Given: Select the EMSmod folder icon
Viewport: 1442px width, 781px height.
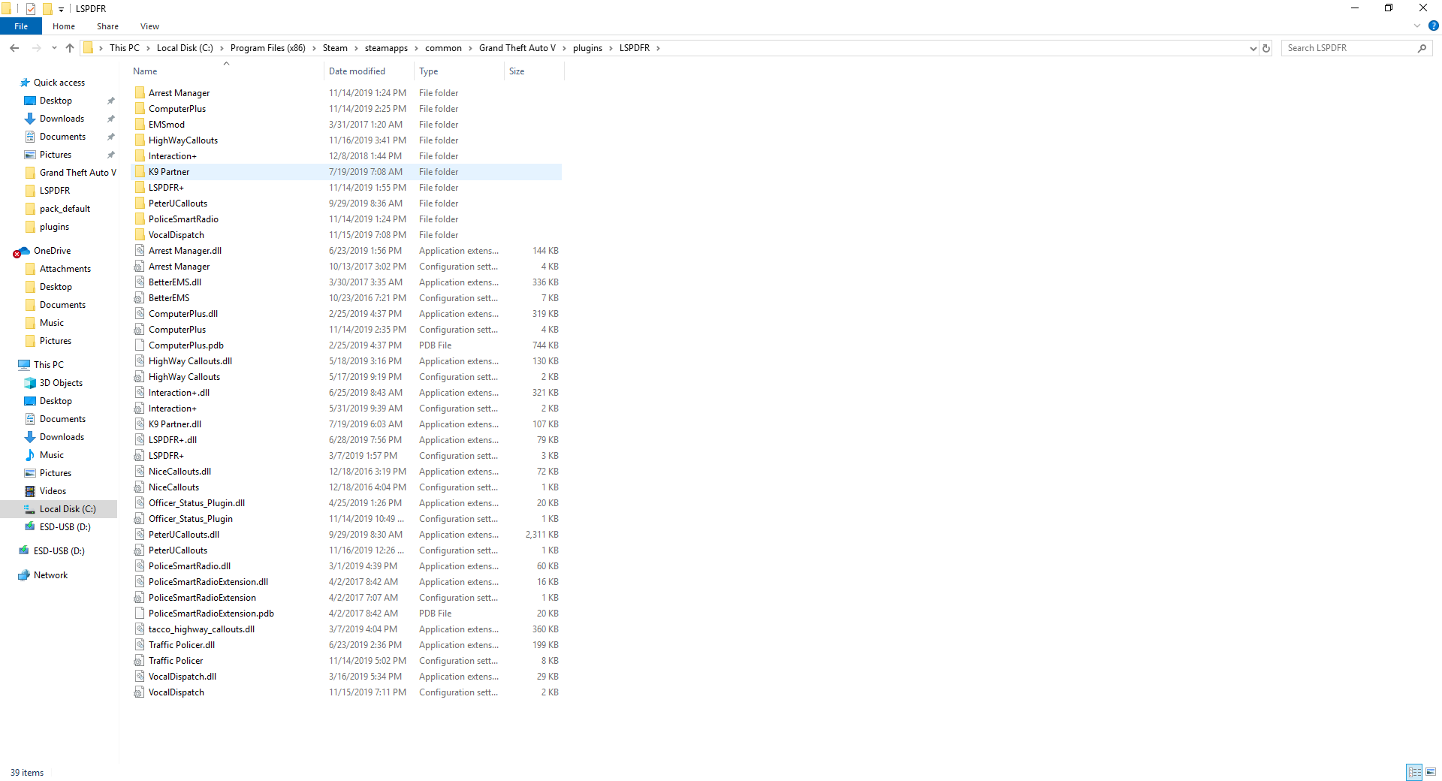Looking at the screenshot, I should click(x=140, y=125).
